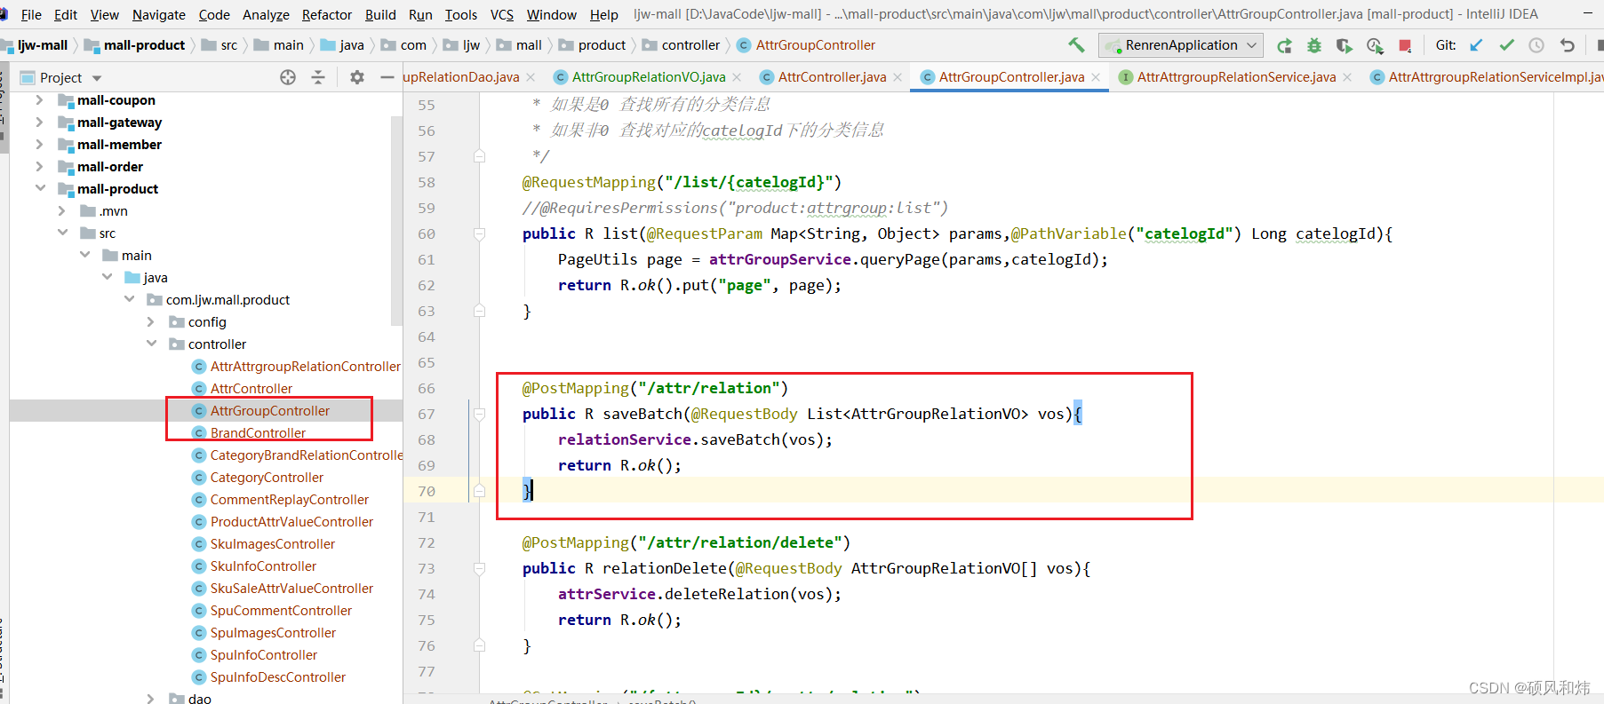Click the controller breadcrumb

[x=690, y=45]
